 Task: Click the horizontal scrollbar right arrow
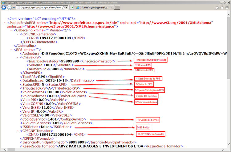(223, 150)
